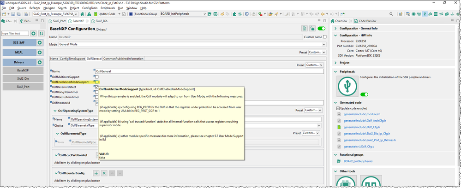
Task: Switch to Pins tool perspective chip icon
Action: pos(413,14)
